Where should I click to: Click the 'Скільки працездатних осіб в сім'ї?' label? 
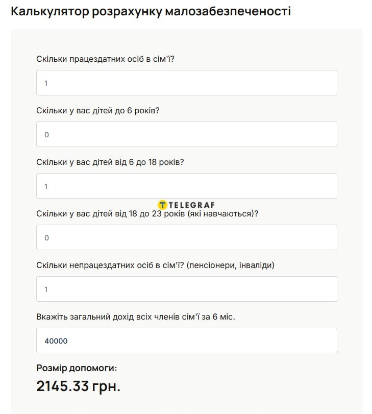click(106, 59)
